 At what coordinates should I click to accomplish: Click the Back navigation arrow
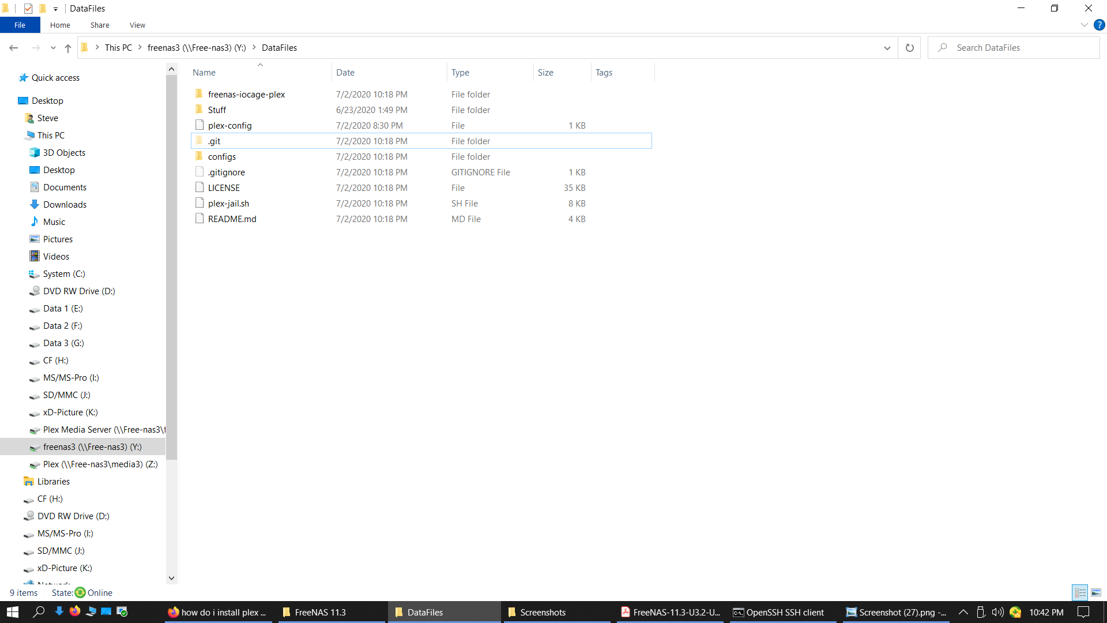(14, 48)
